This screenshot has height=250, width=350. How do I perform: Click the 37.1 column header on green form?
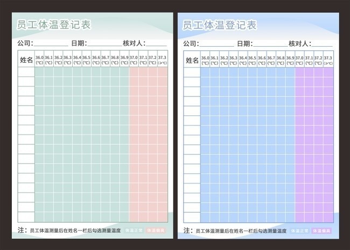pyautogui.click(x=143, y=58)
